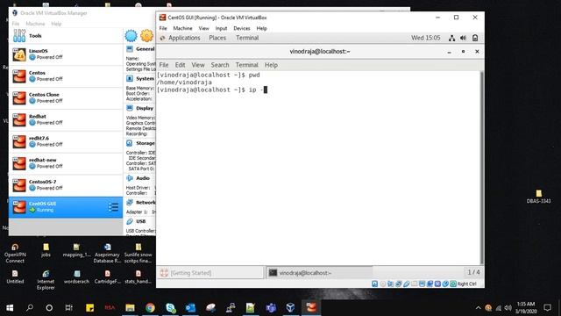The height and width of the screenshot is (316, 561).
Task: Open View menu in CentOS GUI VM window
Action: tap(203, 28)
